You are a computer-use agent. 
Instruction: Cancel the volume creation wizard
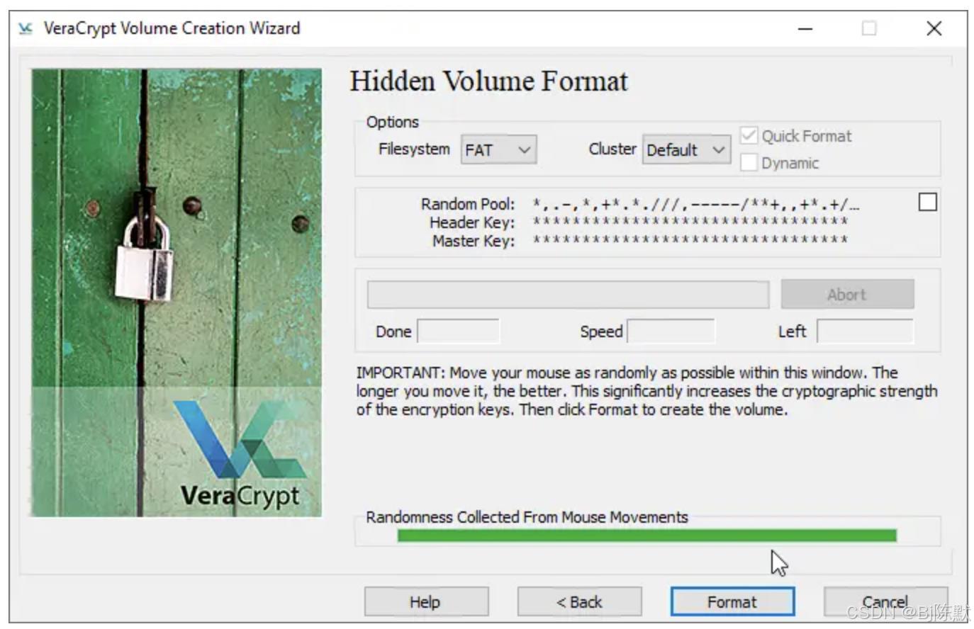[885, 602]
